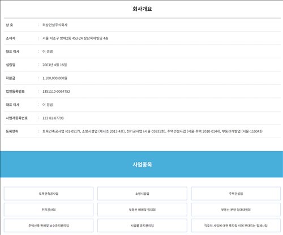
Task: Click the Seoul address in the 소재지 row
Action: pos(75,38)
